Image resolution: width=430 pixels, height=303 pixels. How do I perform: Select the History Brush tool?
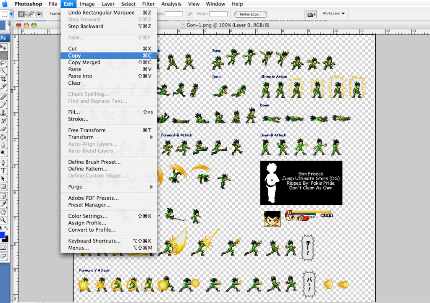(x=3, y=121)
